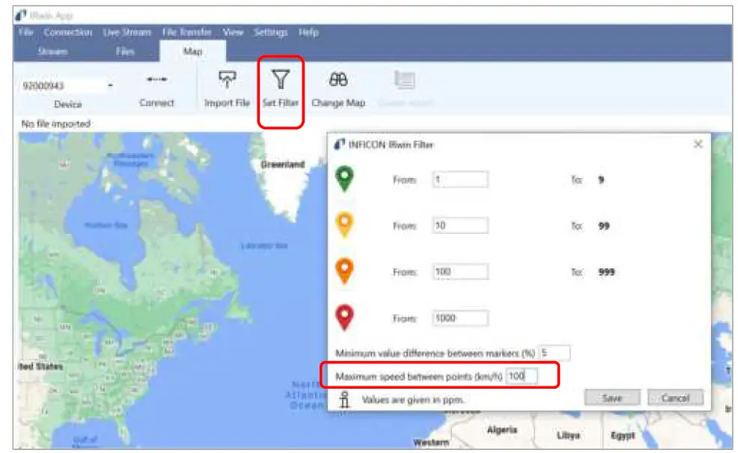The image size is (738, 453).
Task: Open the Settings menu
Action: (x=271, y=32)
